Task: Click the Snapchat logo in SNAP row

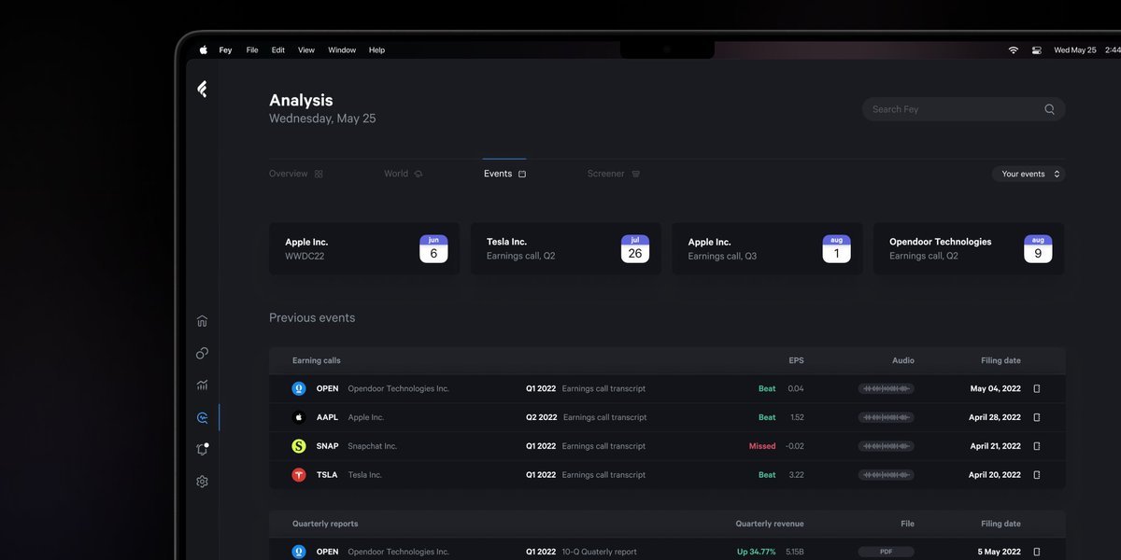Action: click(x=299, y=446)
